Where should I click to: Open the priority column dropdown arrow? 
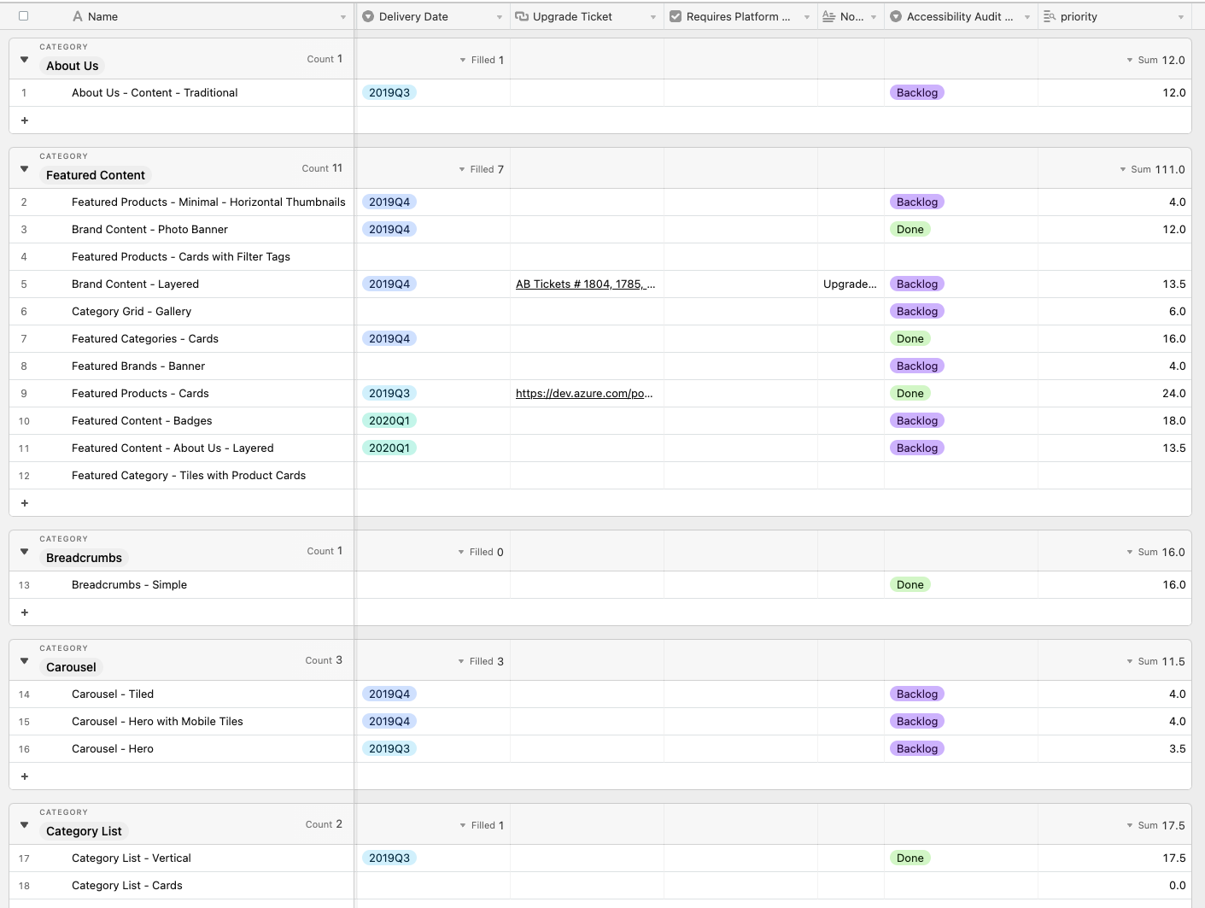[x=1181, y=17]
